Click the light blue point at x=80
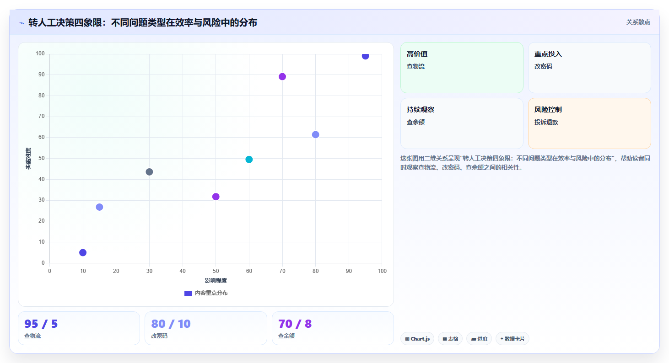669x363 pixels. 315,134
